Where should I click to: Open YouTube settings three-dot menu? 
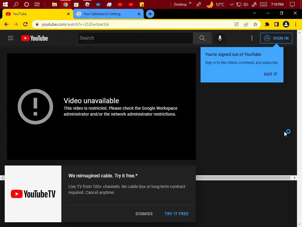(252, 38)
